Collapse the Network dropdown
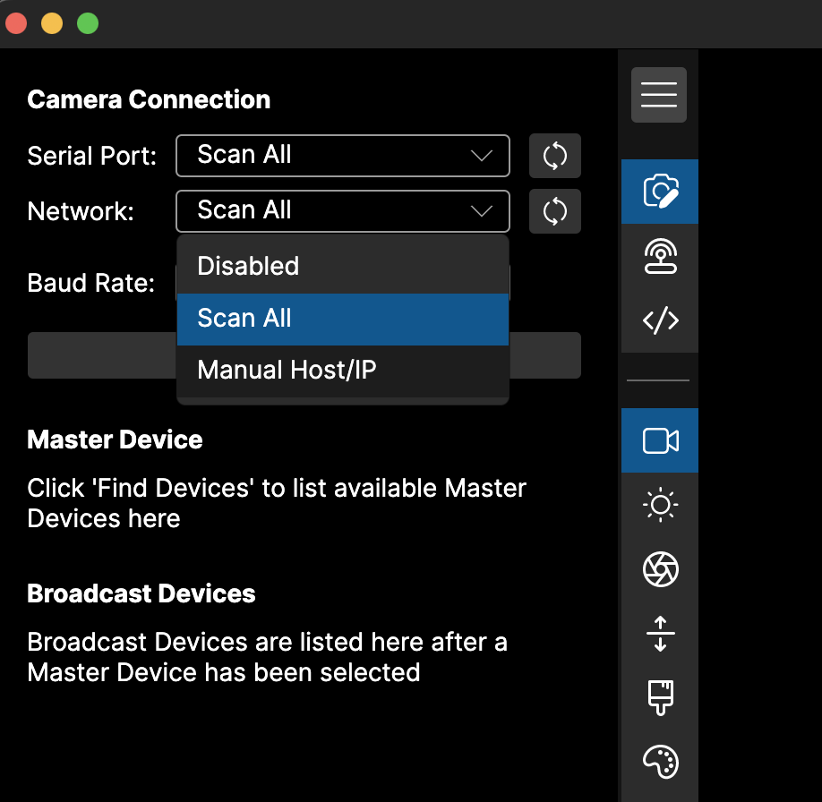 [343, 211]
